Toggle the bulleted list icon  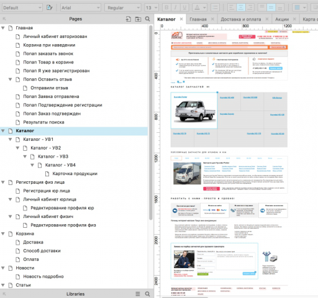pyautogui.click(x=215, y=8)
